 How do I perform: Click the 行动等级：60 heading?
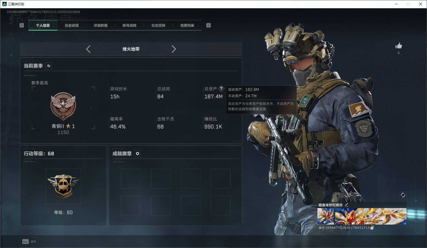[x=39, y=154]
